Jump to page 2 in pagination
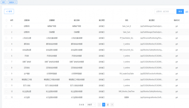Screen dimensions: 189x108 click(108, 104)
